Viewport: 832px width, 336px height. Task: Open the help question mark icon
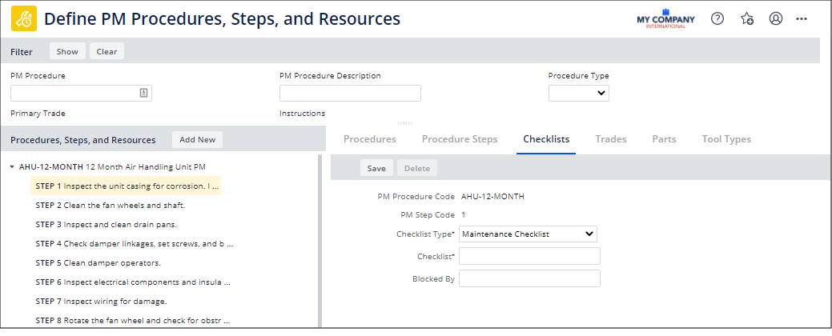coord(717,18)
